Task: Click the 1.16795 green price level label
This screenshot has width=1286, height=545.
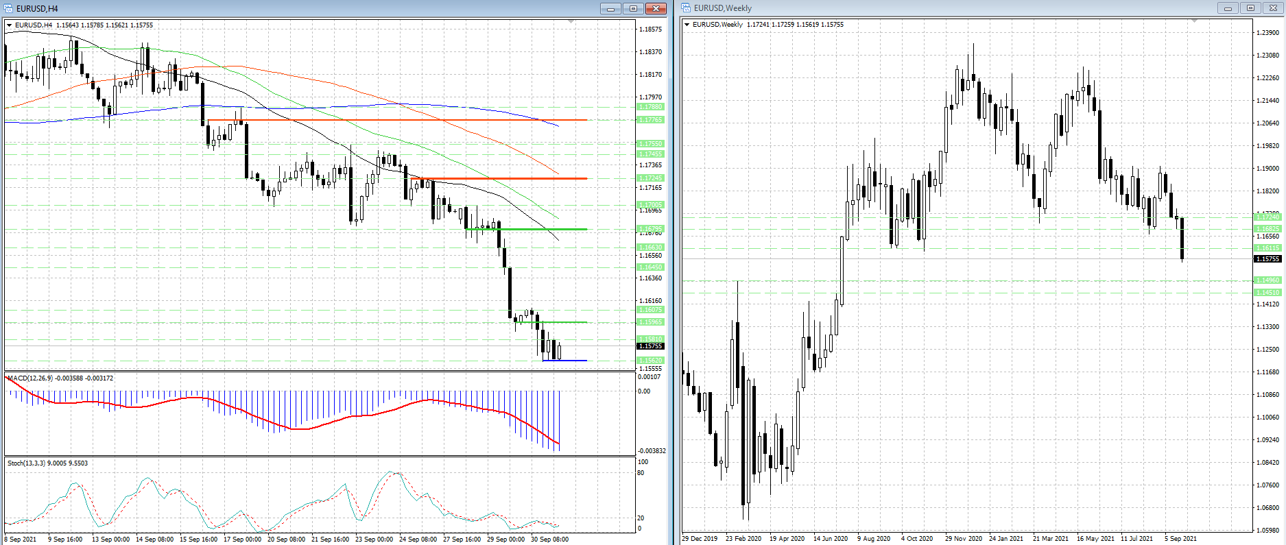Action: (650, 229)
